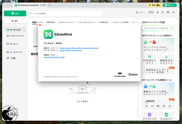Viewport: 182px width, 124px height.
Task: Open the help question-mark icon
Action: click(x=162, y=12)
